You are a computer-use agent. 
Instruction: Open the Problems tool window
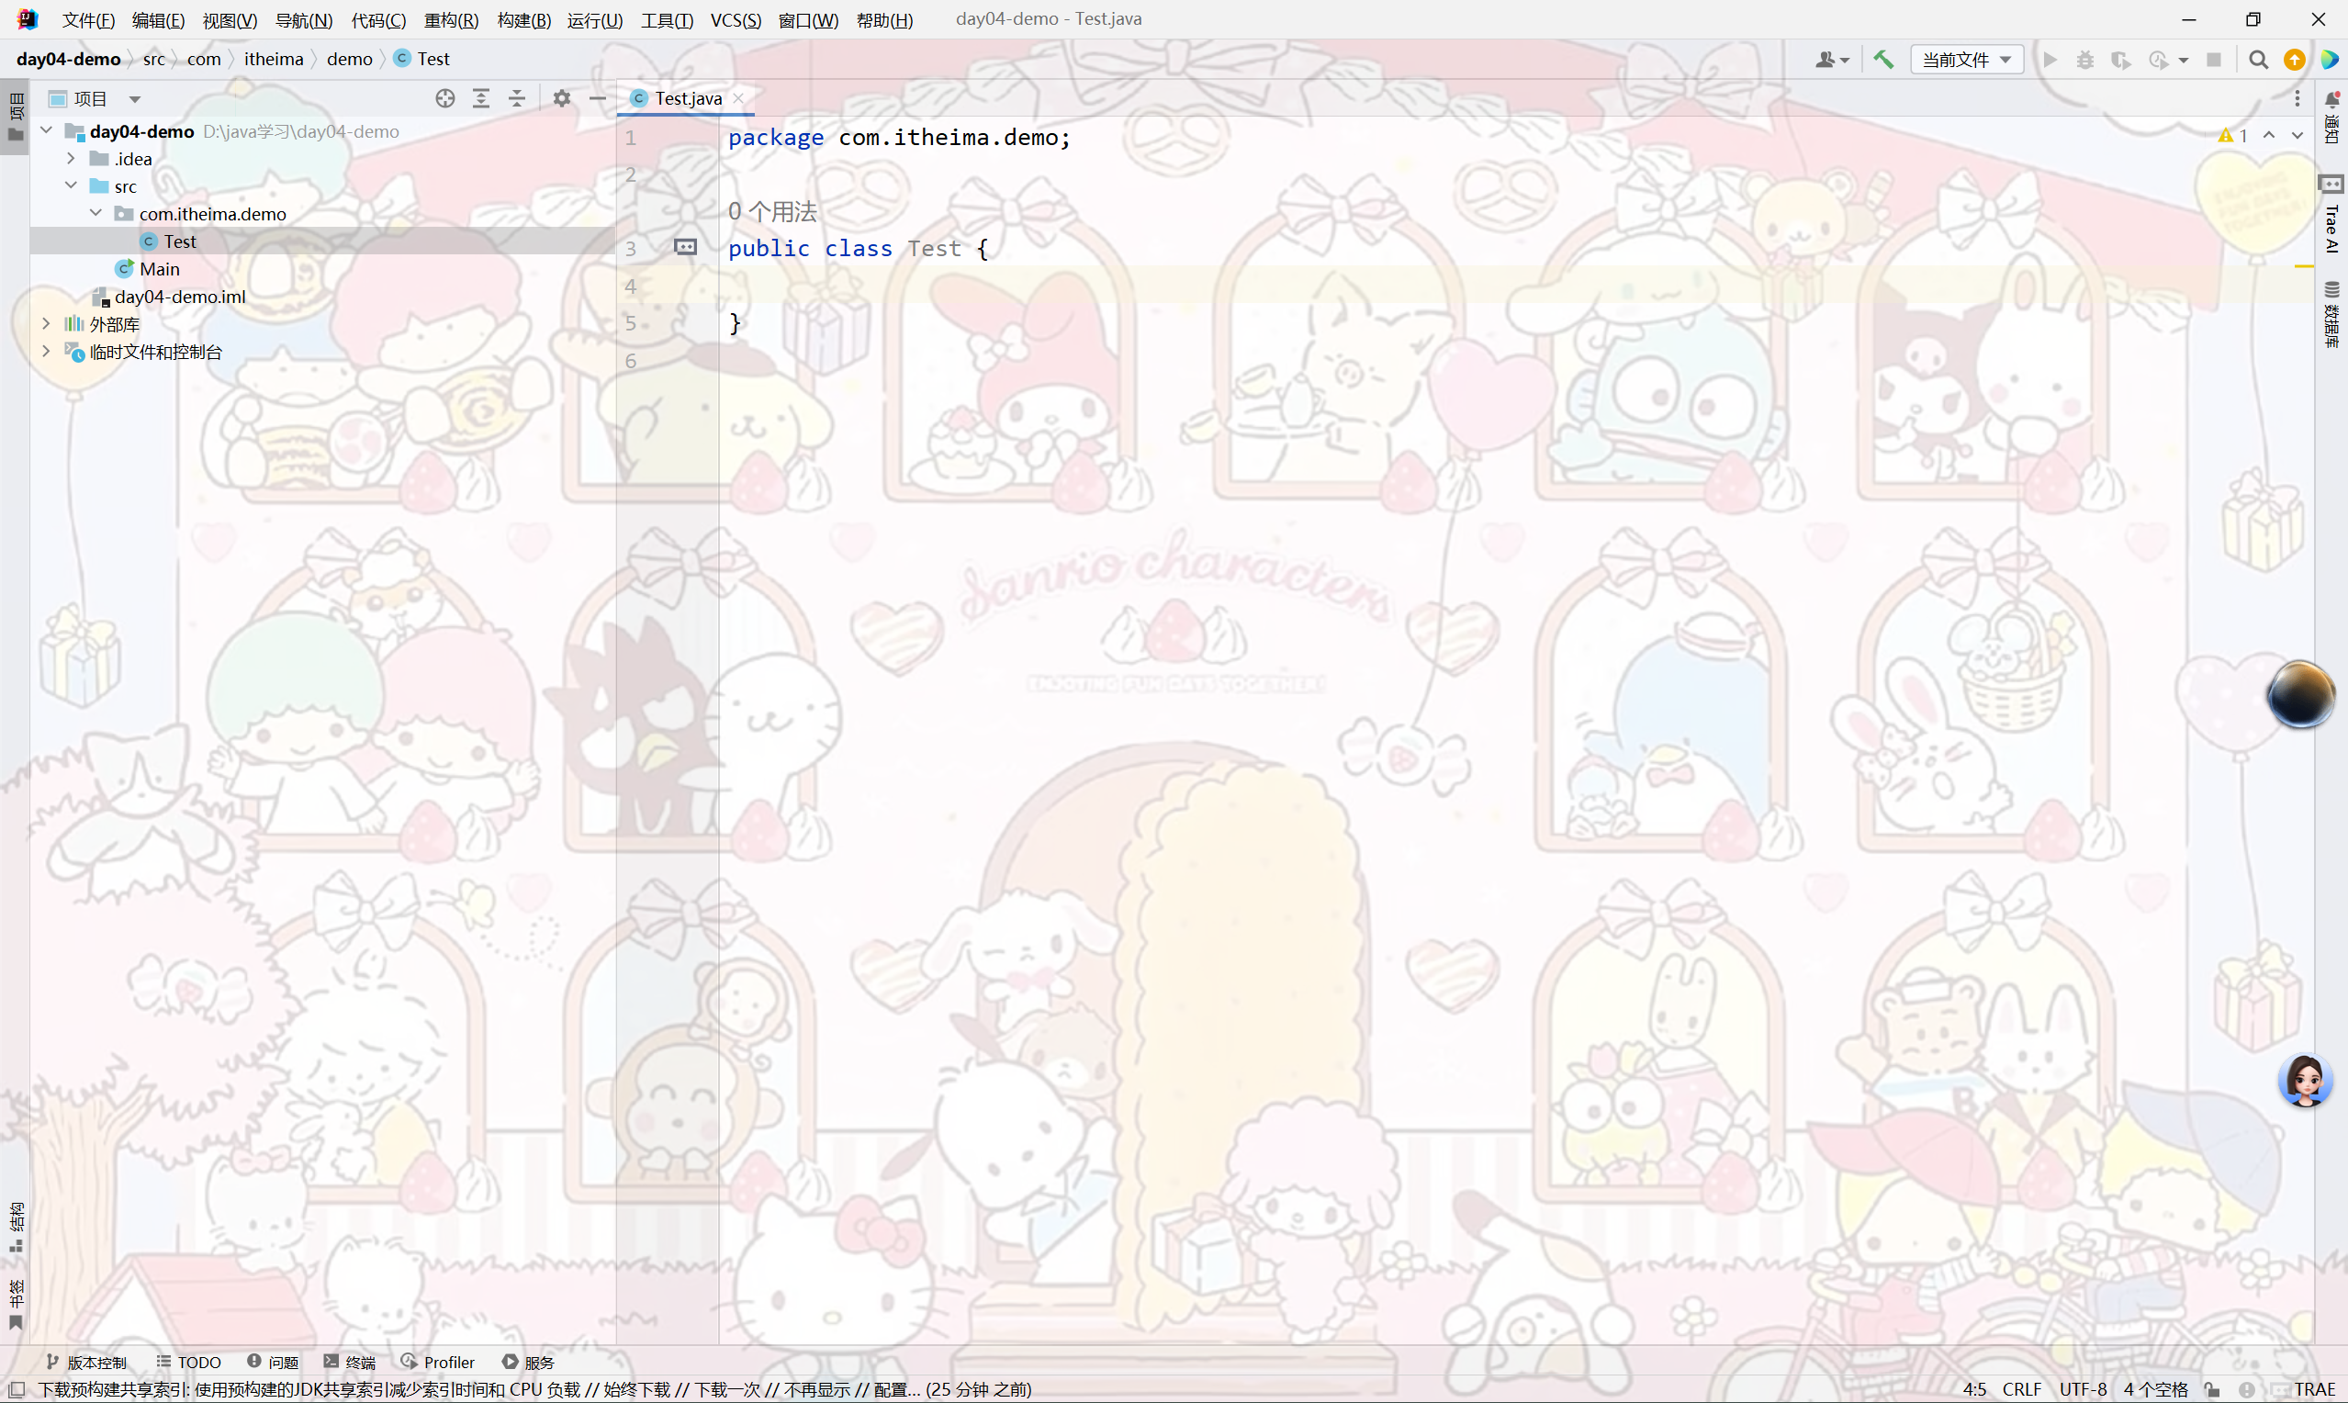273,1362
